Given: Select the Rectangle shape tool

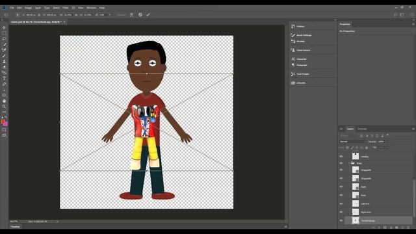Looking at the screenshot, I should [4, 95].
